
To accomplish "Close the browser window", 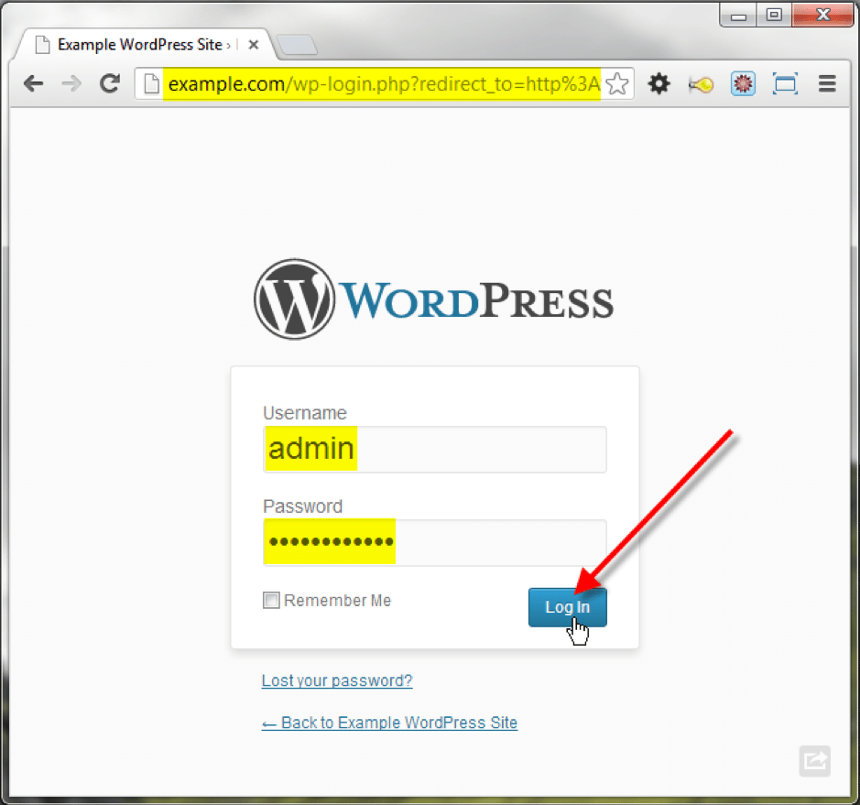I will pos(822,15).
